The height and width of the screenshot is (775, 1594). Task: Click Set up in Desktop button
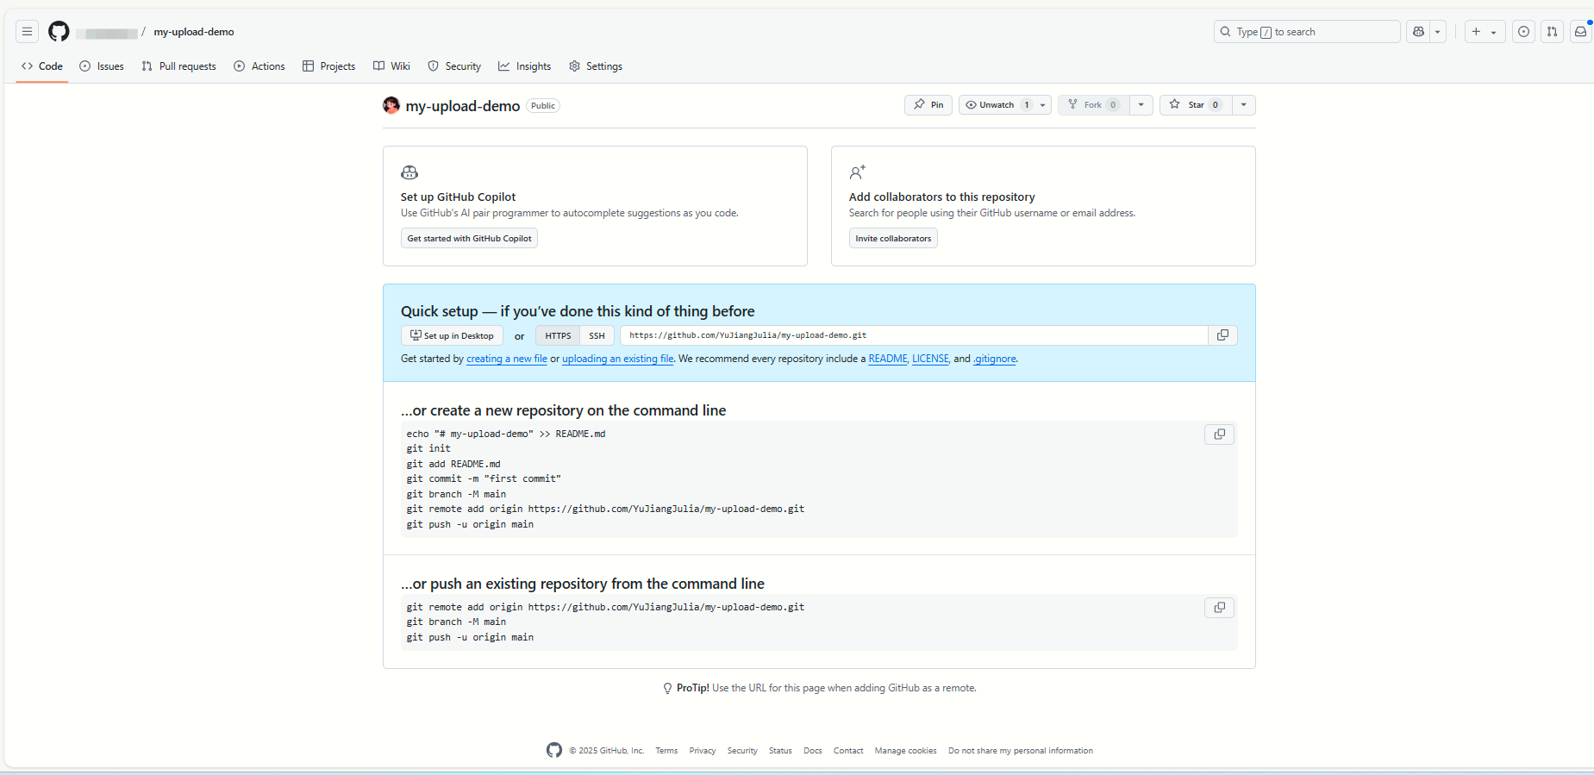click(x=452, y=336)
